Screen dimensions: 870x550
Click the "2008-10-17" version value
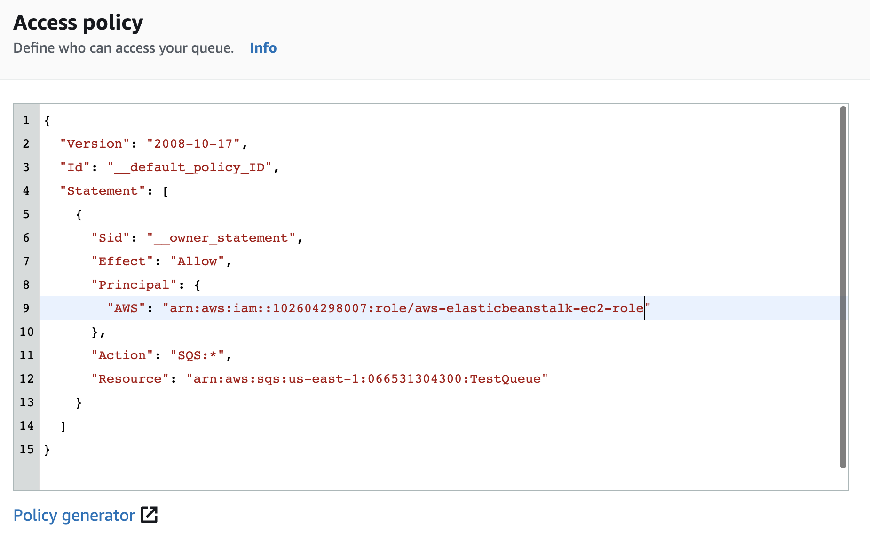[193, 144]
